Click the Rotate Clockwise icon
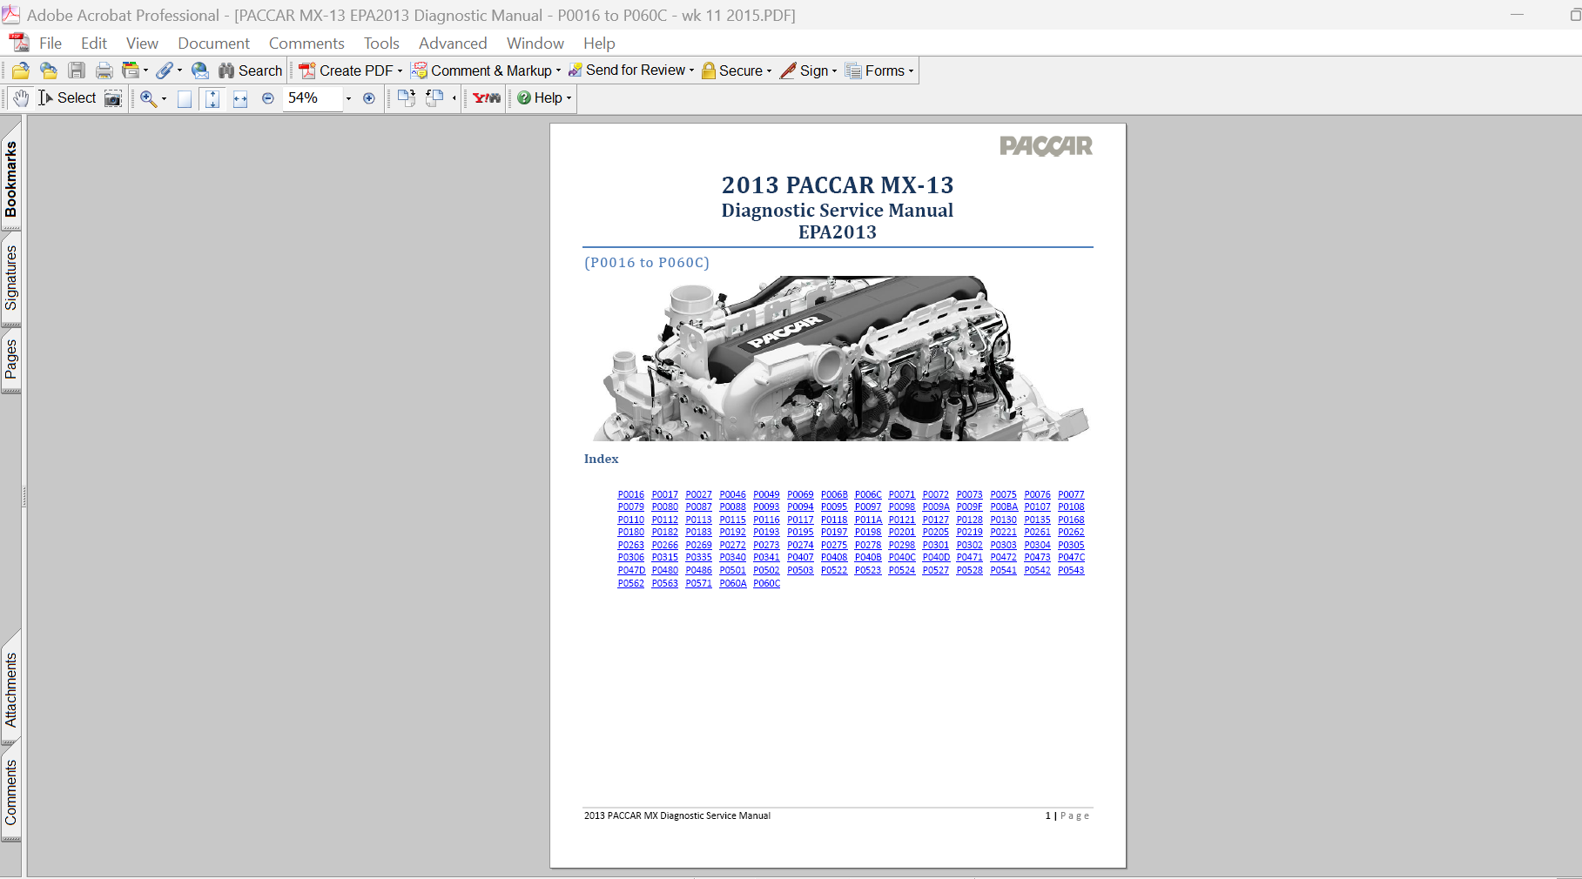 (406, 97)
